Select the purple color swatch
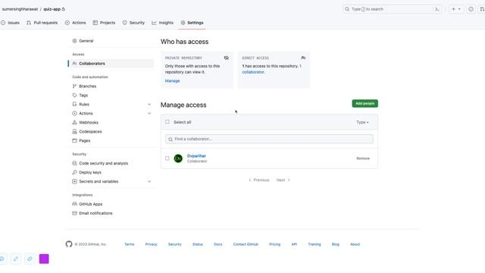485x273 pixels. coord(44,259)
